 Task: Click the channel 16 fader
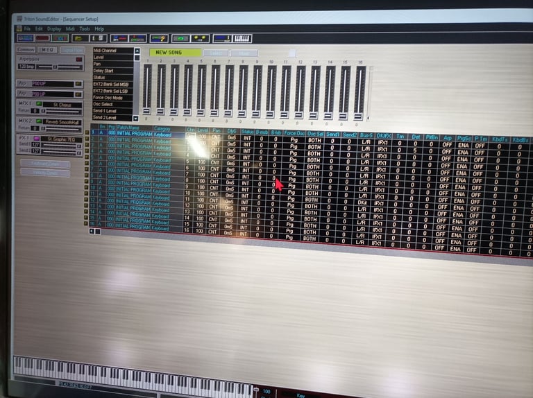(x=359, y=93)
